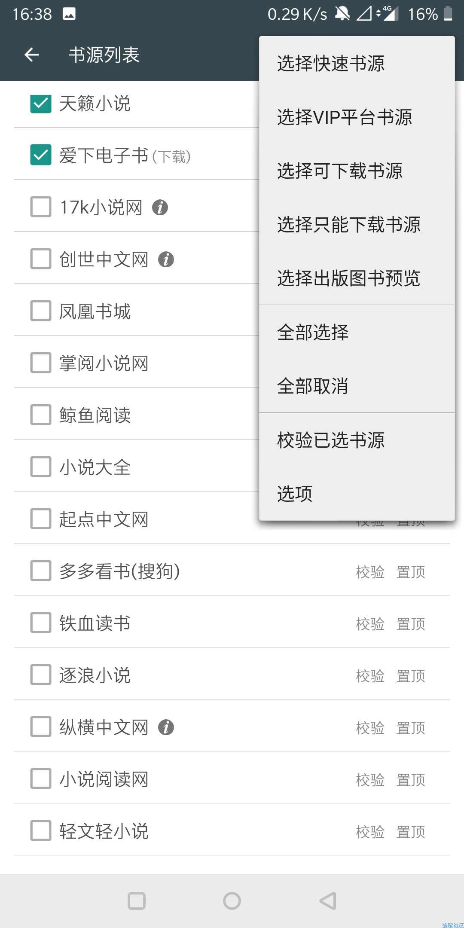Uncheck the 天籁小说 checkbox

pos(41,104)
